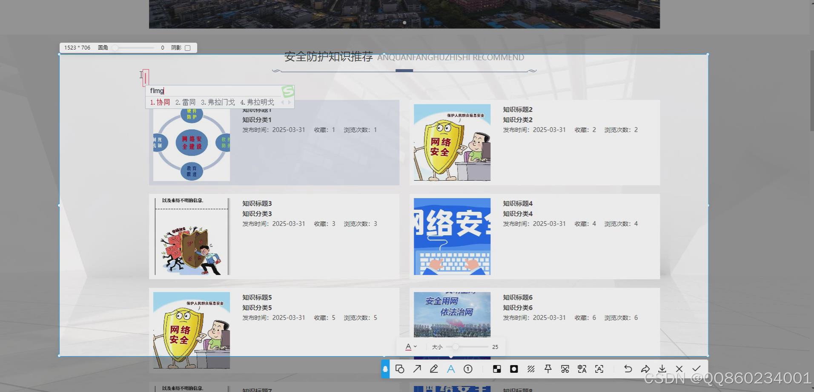Viewport: 814px width, 392px height.
Task: Select the arrow annotation tool
Action: tap(417, 369)
